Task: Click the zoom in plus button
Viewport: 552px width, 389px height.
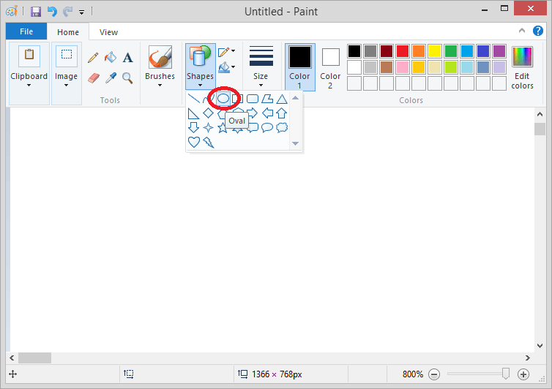Action: (523, 374)
